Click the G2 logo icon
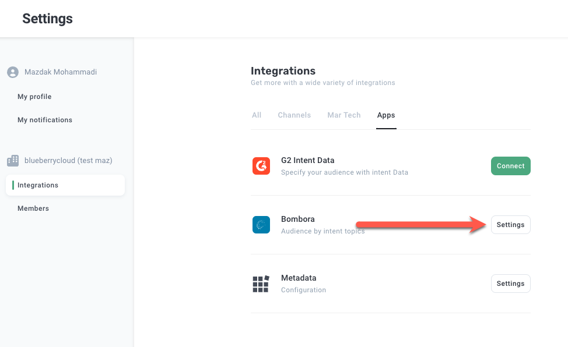 pyautogui.click(x=261, y=166)
